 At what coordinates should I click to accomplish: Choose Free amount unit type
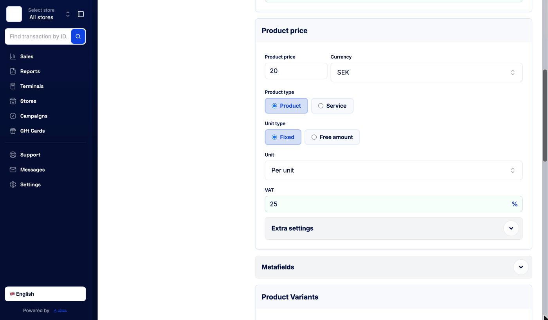click(332, 137)
